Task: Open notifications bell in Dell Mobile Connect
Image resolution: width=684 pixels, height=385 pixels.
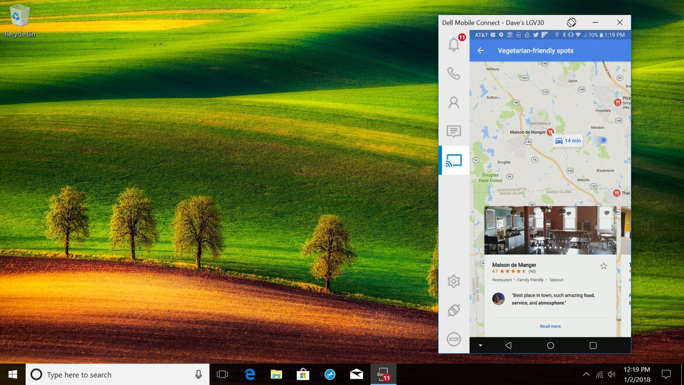Action: click(454, 44)
